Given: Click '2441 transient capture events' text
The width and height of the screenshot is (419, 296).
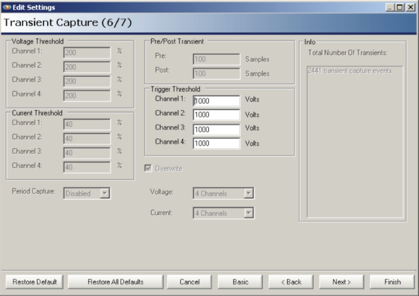Looking at the screenshot, I should 349,71.
